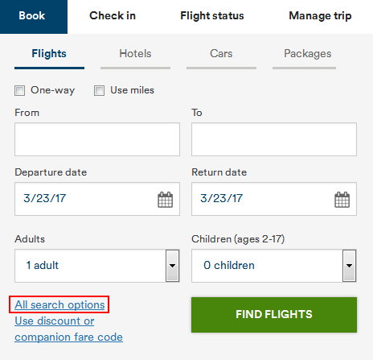The width and height of the screenshot is (373, 360).
Task: Tick the One-way checkbox
Action: tap(19, 90)
